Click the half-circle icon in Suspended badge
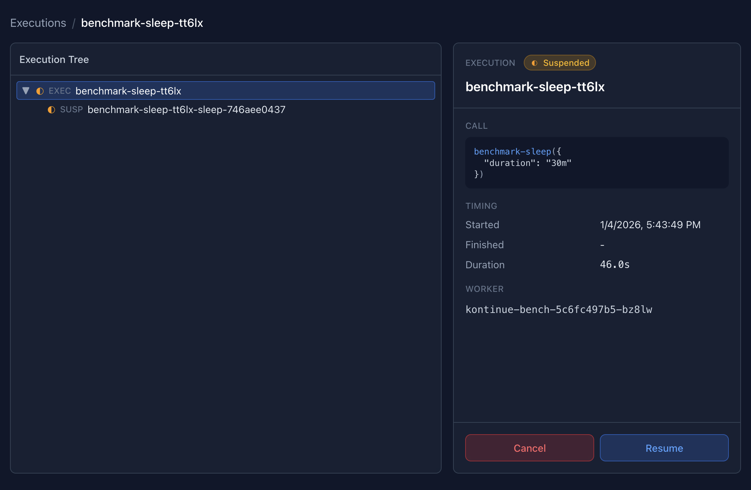 [x=534, y=63]
